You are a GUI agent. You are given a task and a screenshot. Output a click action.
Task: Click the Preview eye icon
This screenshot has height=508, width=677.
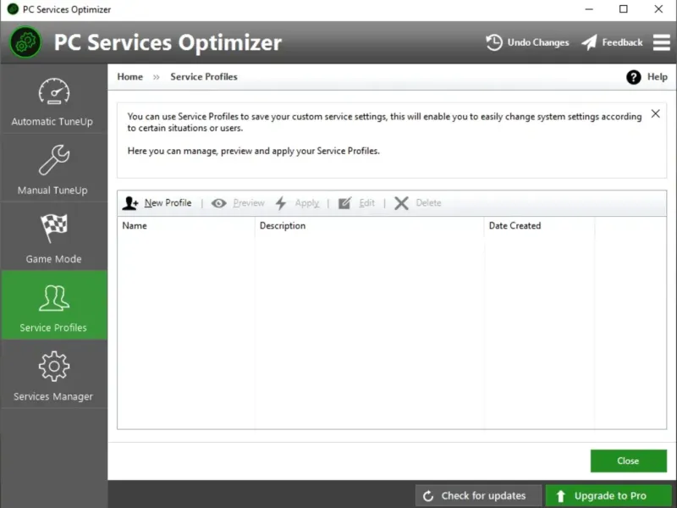[x=219, y=203]
